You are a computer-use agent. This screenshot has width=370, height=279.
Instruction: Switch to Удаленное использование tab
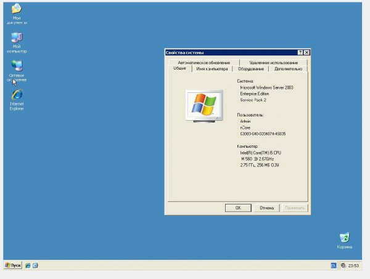(x=273, y=62)
